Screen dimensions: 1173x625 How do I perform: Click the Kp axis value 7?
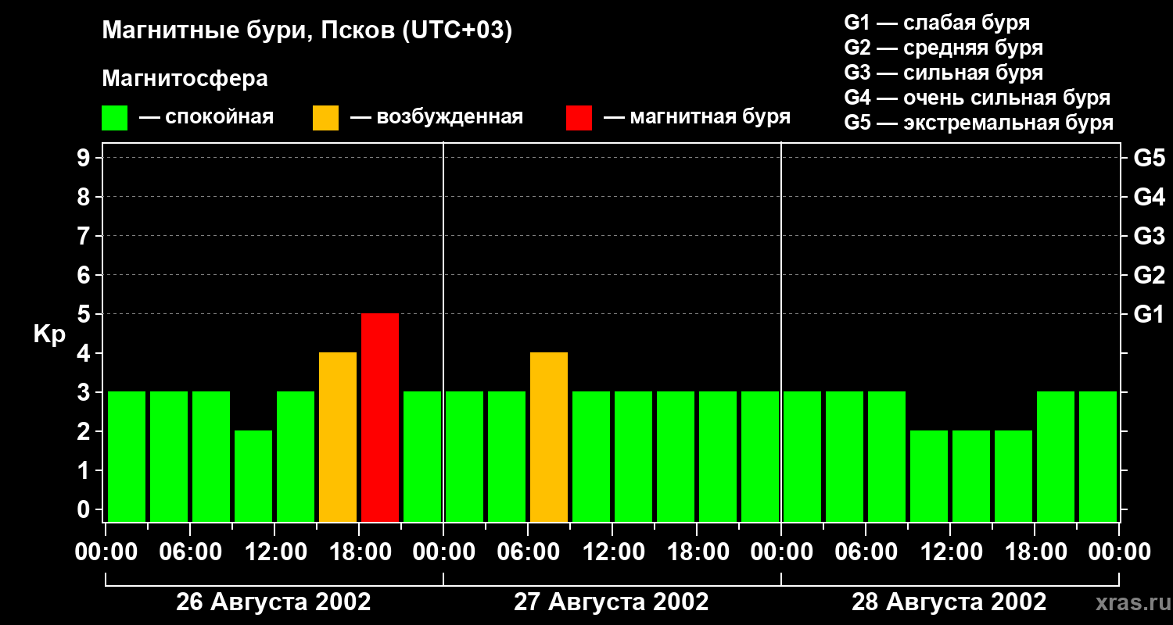coord(84,236)
